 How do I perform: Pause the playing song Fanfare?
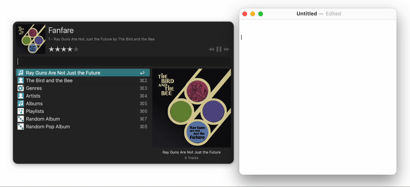tap(219, 49)
